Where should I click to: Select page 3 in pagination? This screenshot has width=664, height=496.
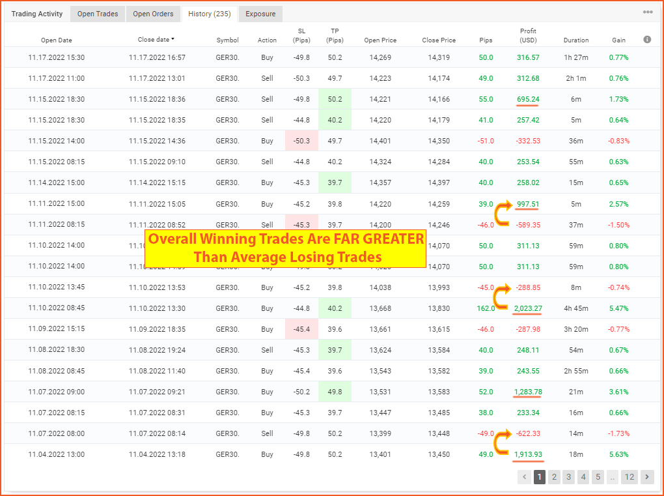[568, 477]
